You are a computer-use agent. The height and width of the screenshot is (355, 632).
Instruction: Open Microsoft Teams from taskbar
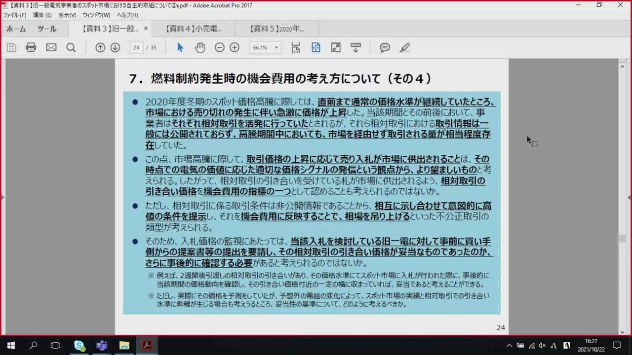[102, 346]
